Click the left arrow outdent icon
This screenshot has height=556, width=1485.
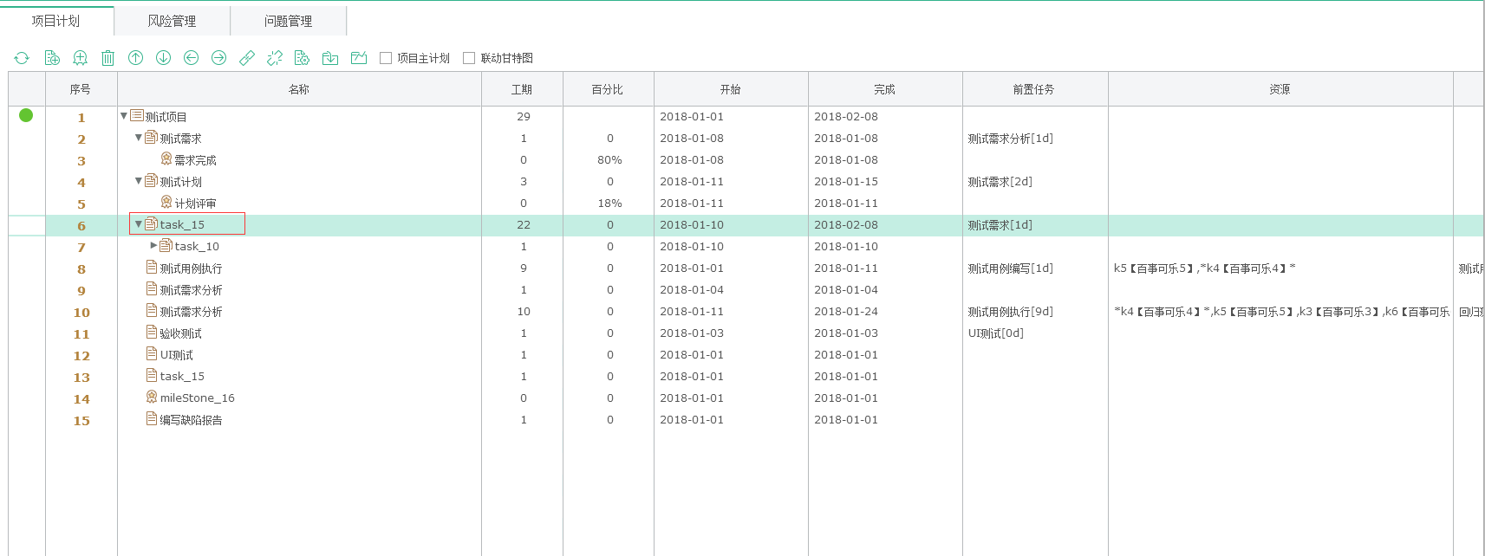(191, 58)
